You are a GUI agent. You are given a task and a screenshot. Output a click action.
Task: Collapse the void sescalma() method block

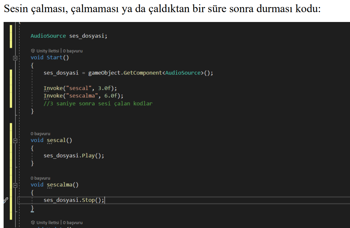[x=15, y=185]
